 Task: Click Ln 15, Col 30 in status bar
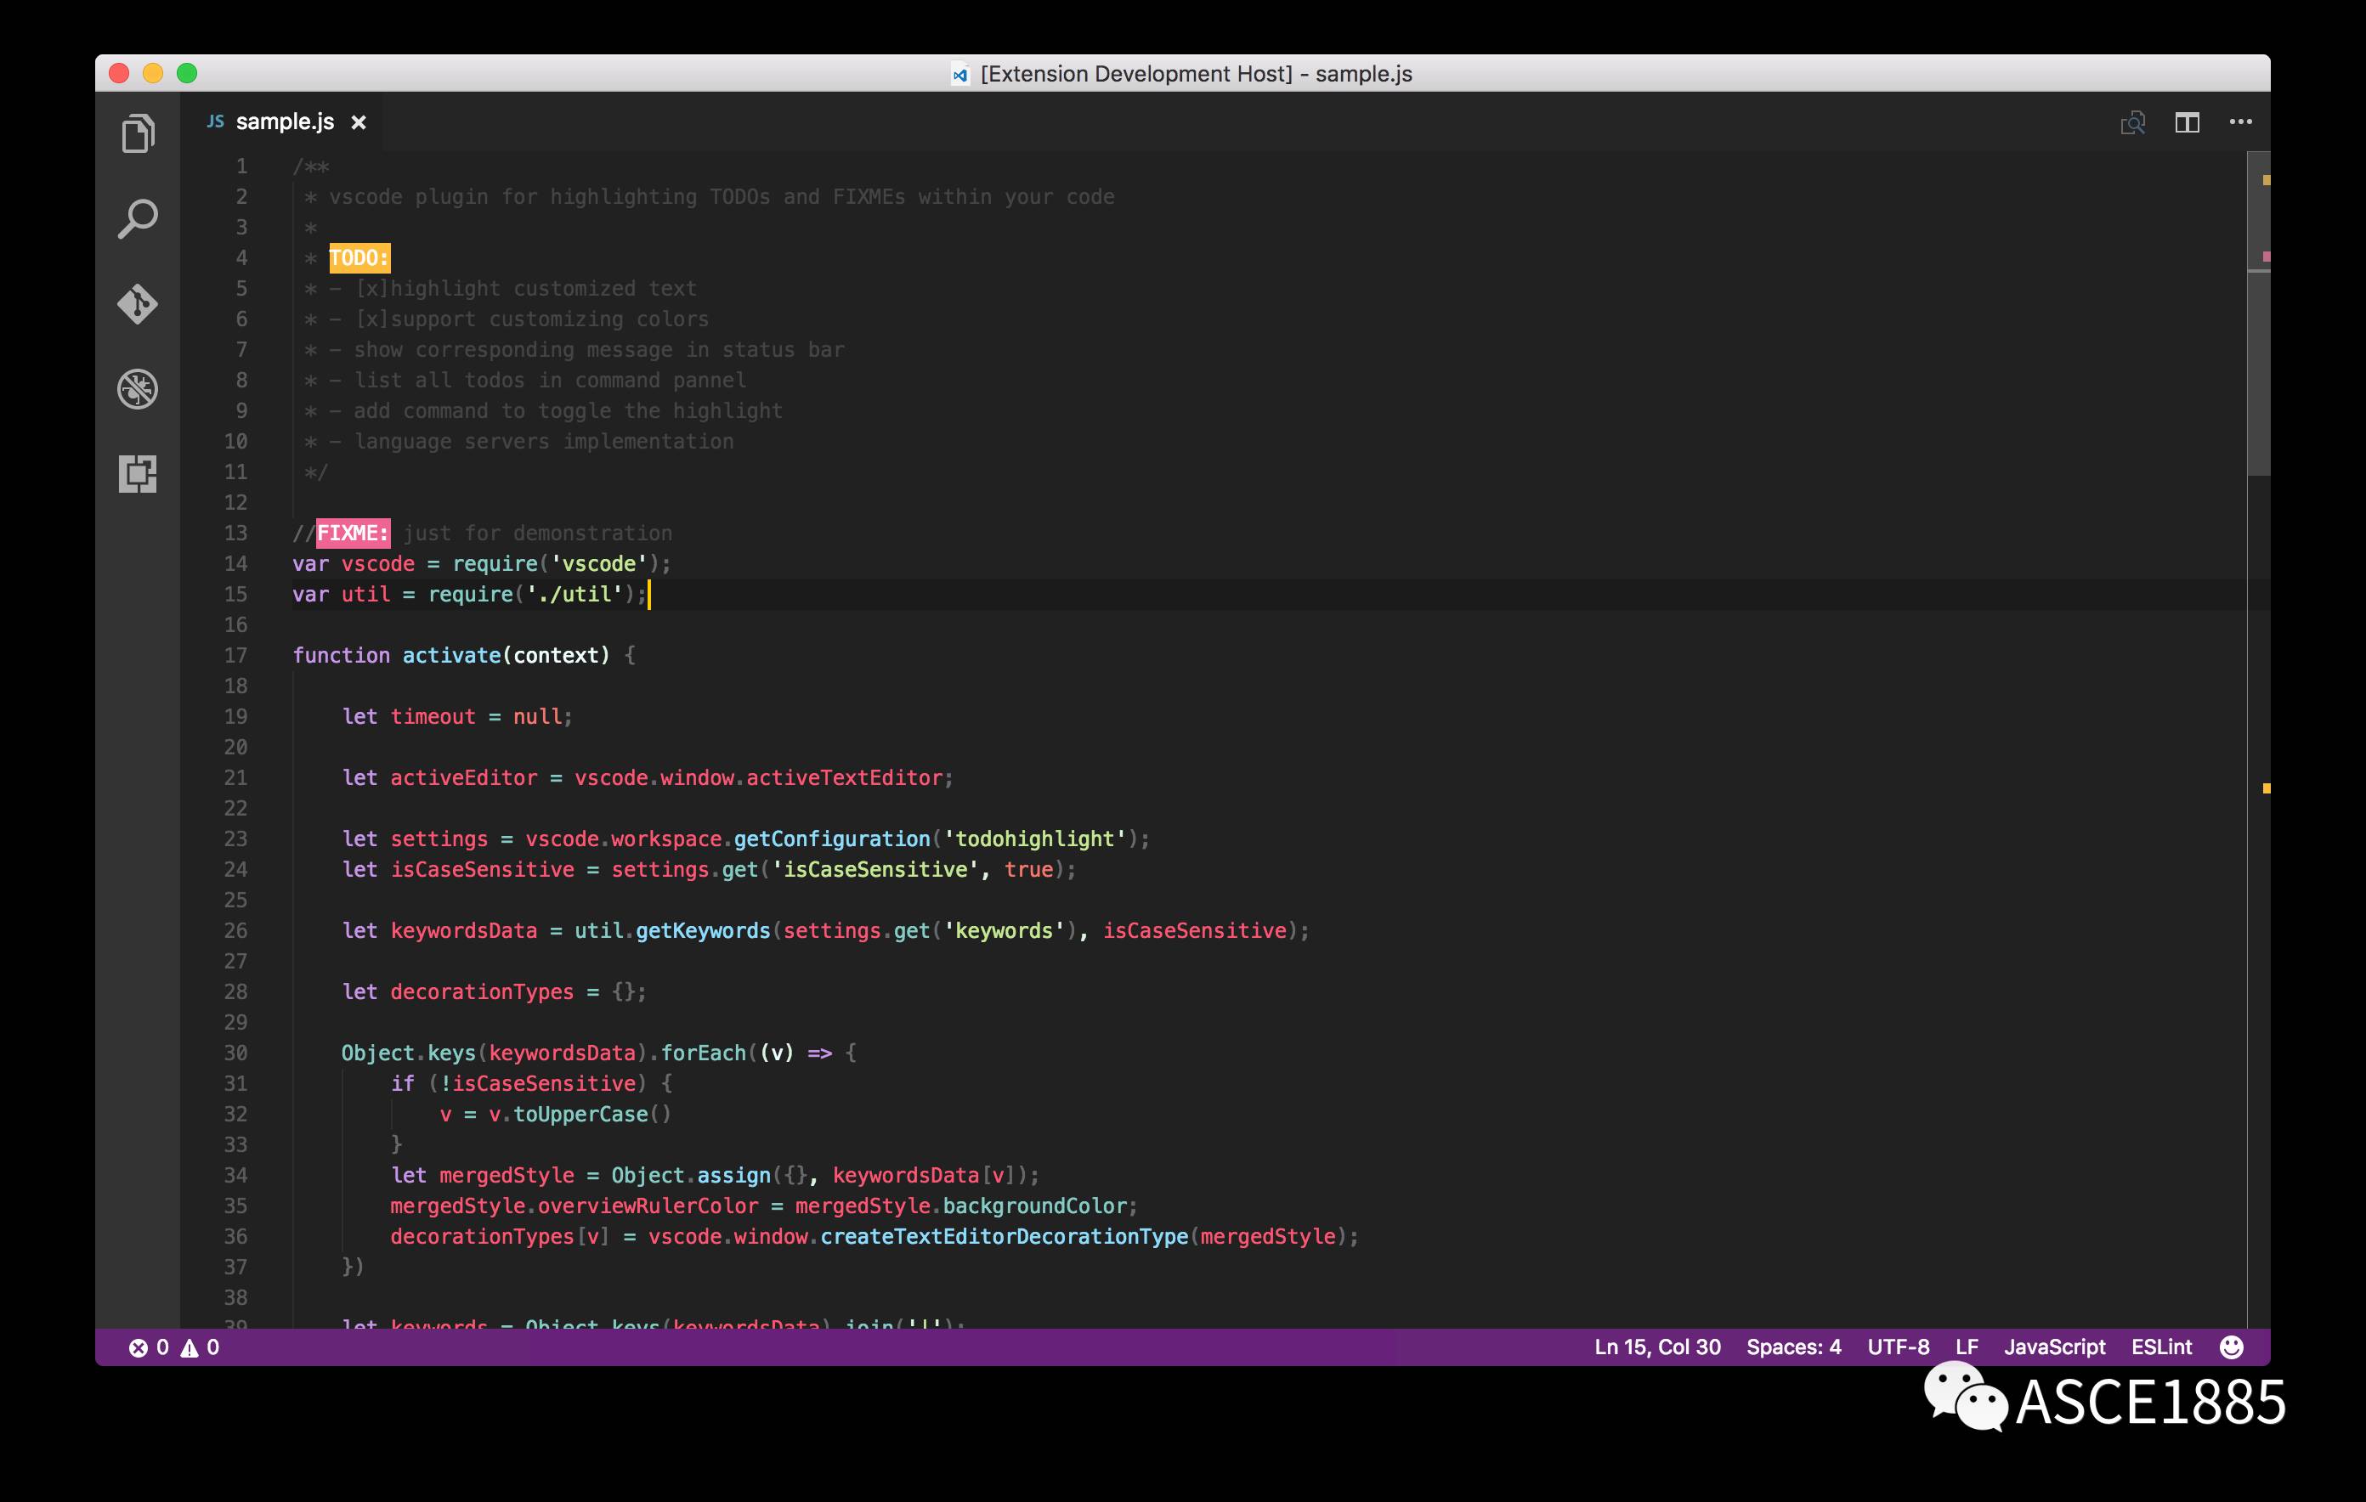coord(1656,1347)
